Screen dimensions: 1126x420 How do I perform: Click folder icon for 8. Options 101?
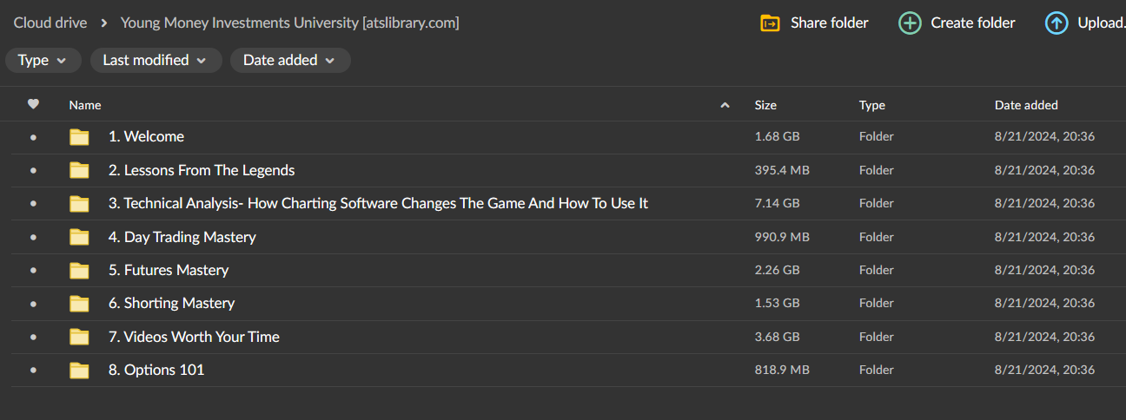click(x=80, y=371)
